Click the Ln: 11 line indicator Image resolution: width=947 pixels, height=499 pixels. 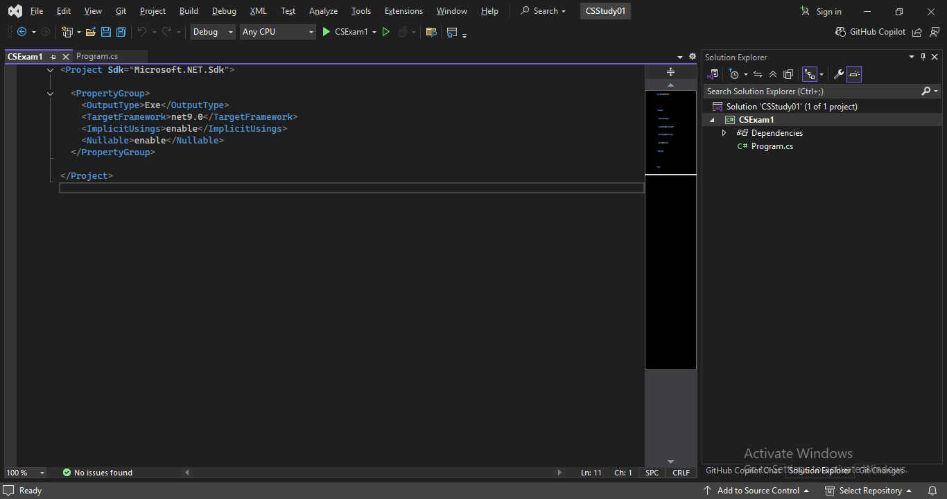pyautogui.click(x=591, y=473)
